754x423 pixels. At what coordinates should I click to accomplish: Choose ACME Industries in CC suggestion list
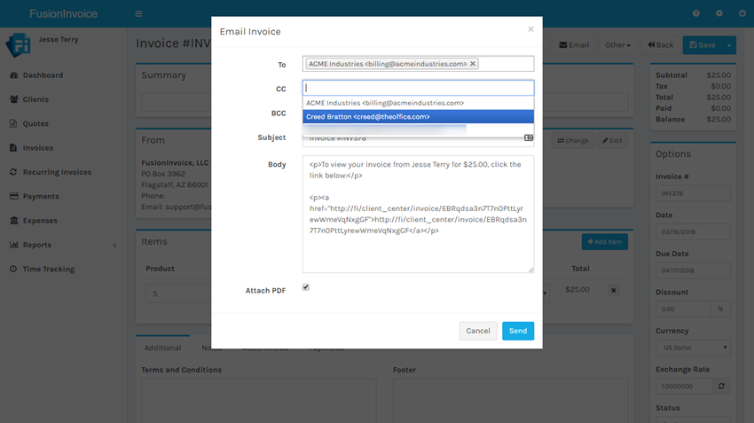[x=418, y=103]
